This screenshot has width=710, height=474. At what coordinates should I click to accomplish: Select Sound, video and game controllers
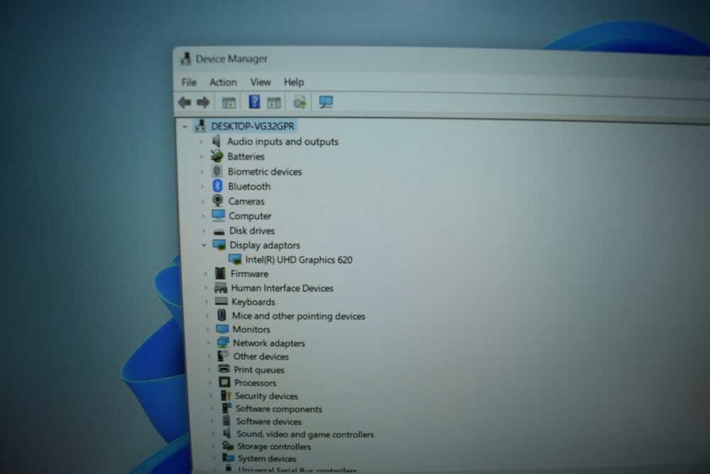[305, 434]
